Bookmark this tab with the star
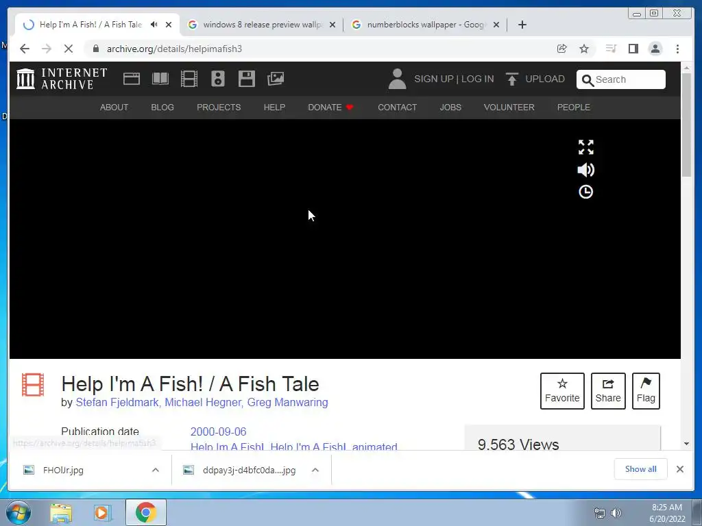This screenshot has height=526, width=702. [x=584, y=49]
